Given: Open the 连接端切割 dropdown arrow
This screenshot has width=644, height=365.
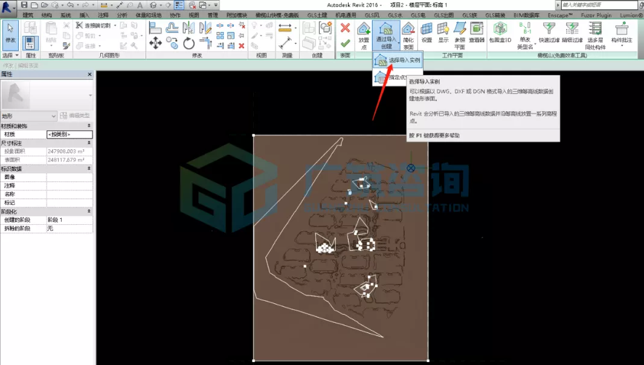Looking at the screenshot, I should tap(115, 25).
